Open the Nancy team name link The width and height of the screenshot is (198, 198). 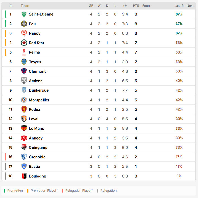[35, 33]
